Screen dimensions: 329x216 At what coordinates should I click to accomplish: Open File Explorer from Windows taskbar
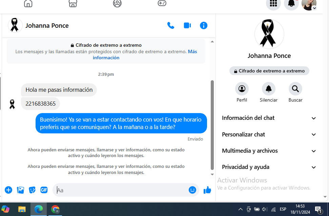[x=22, y=209]
